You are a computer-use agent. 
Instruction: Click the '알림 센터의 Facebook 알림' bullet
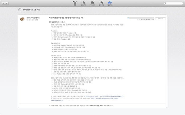pos(62,39)
